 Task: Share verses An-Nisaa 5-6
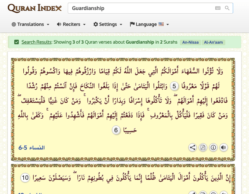point(193,147)
